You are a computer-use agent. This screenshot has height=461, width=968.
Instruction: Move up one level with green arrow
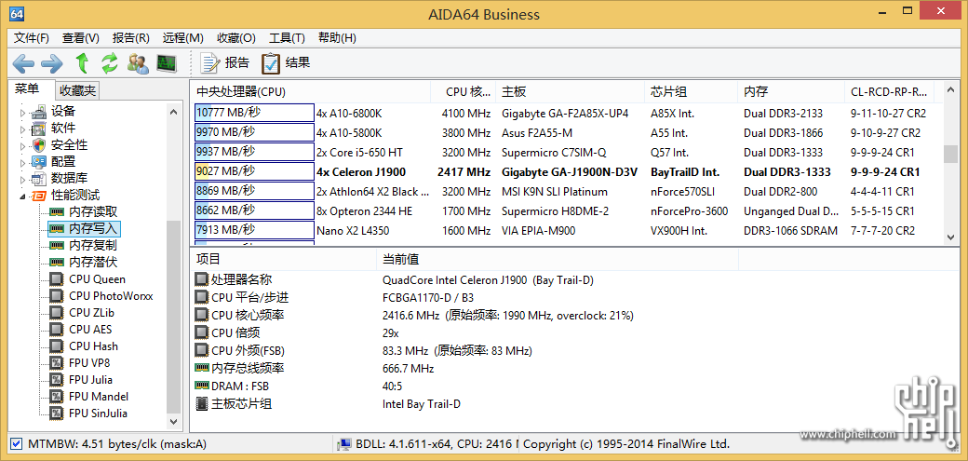click(82, 63)
